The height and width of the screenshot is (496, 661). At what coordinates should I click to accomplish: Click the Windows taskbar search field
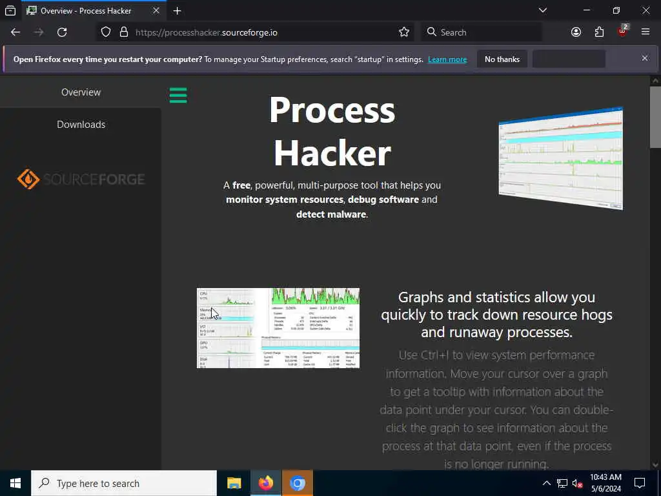124,483
